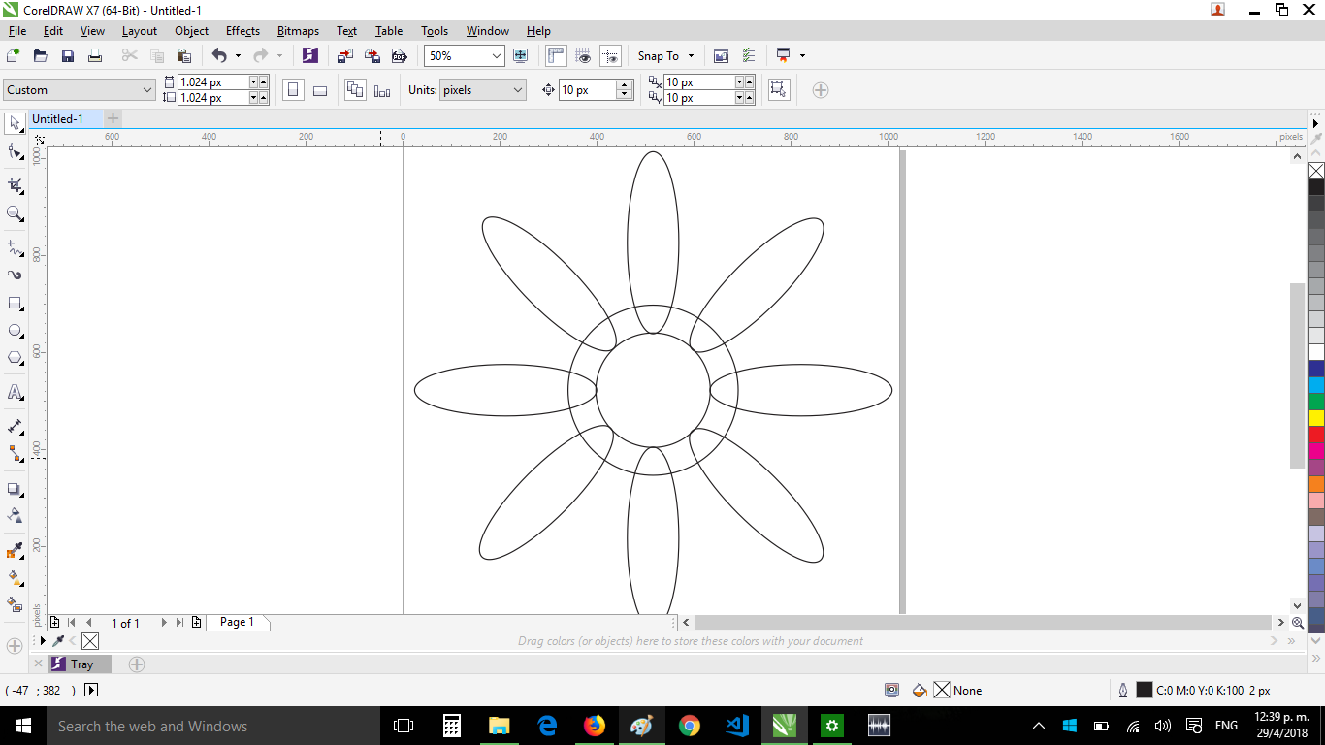The height and width of the screenshot is (745, 1325).
Task: Toggle Show Grid button
Action: tap(583, 56)
